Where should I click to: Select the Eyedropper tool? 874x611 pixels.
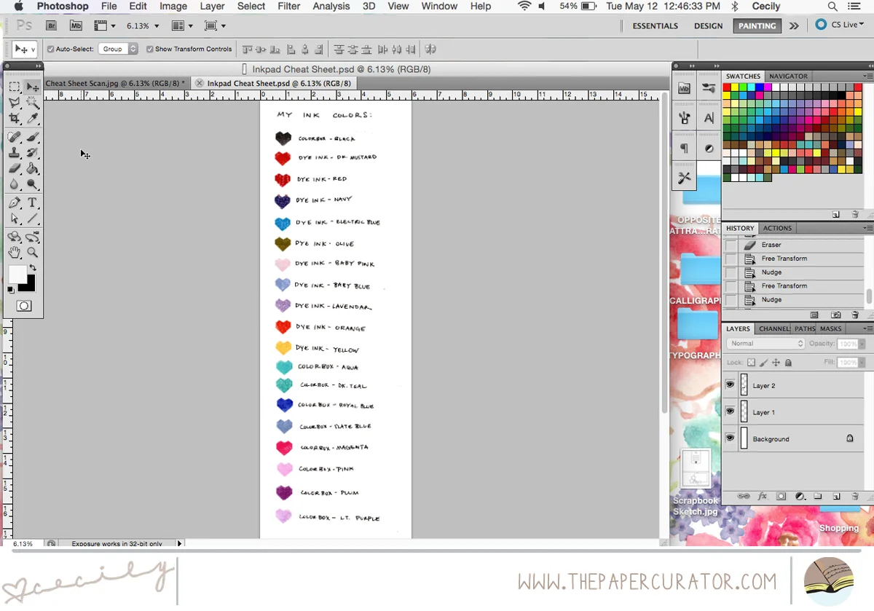pyautogui.click(x=32, y=119)
